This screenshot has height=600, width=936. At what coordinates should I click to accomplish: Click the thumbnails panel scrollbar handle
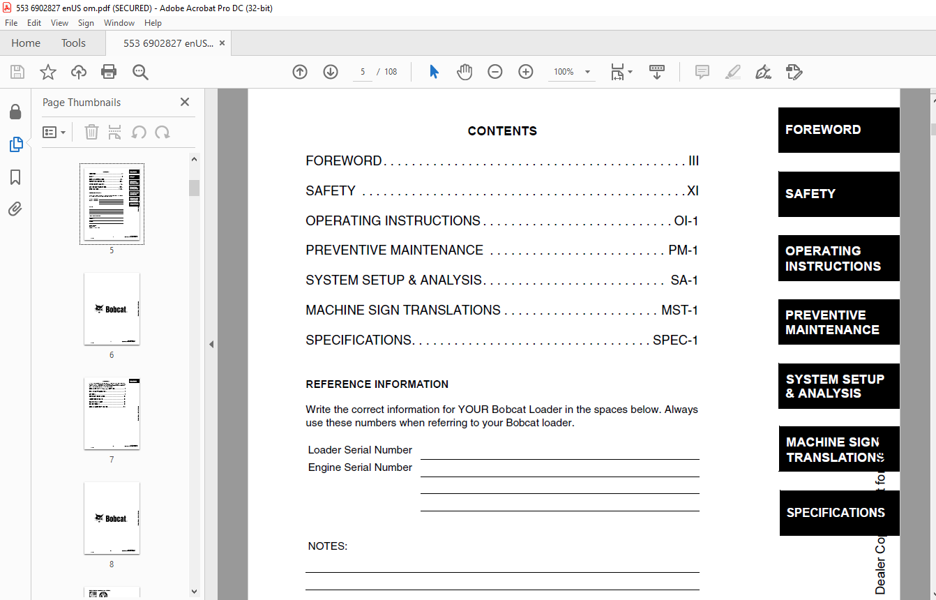click(x=194, y=188)
